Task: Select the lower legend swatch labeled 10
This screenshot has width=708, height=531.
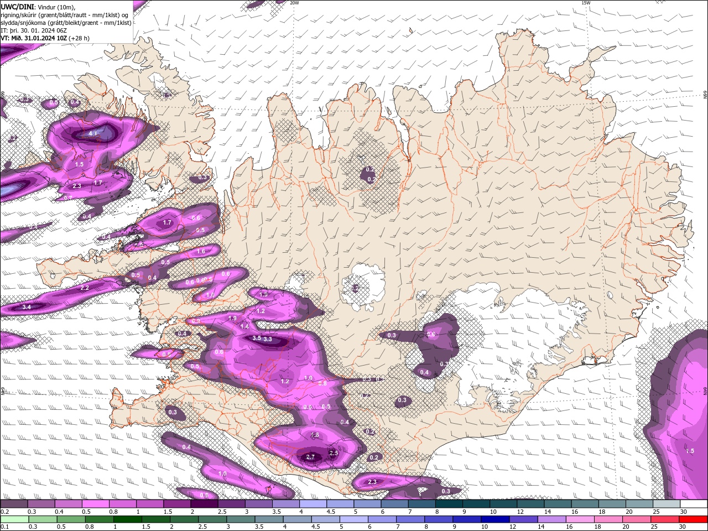Action: [x=495, y=519]
